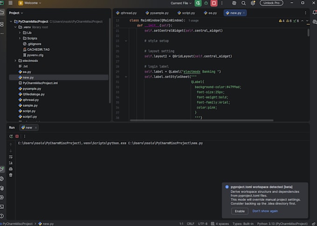Go to previous highlighted error arrow
The height and width of the screenshot is (226, 317).
point(302,21)
